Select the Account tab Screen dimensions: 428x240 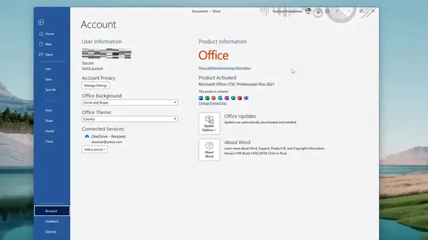pos(52,211)
